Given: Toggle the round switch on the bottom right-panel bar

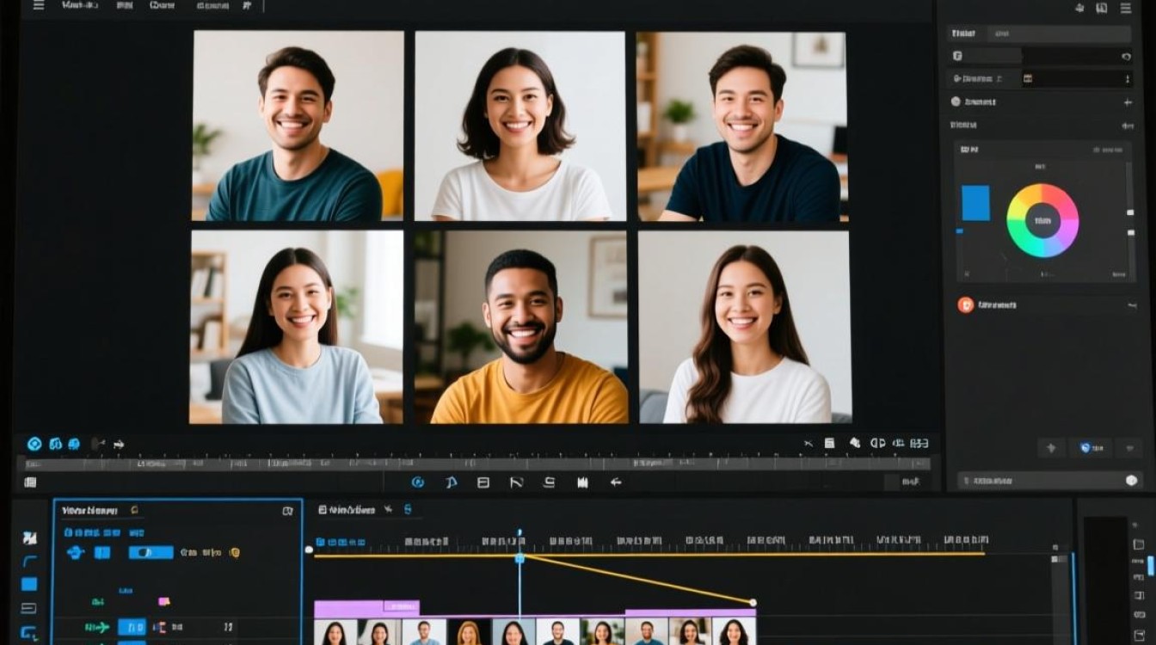Looking at the screenshot, I should pyautogui.click(x=1132, y=481).
